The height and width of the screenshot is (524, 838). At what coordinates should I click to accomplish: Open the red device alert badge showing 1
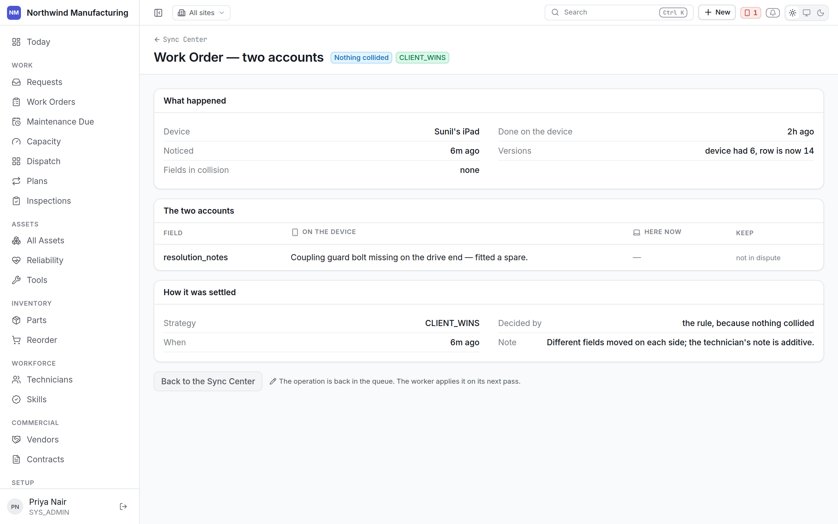point(750,13)
